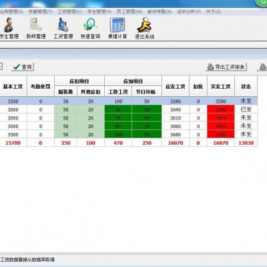
Task: Open the 成本分析(Y) menu
Action: click(189, 11)
